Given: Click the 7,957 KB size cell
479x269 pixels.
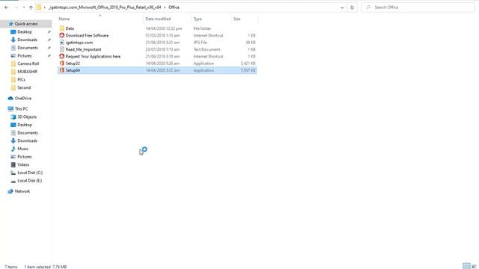Looking at the screenshot, I should tap(248, 70).
